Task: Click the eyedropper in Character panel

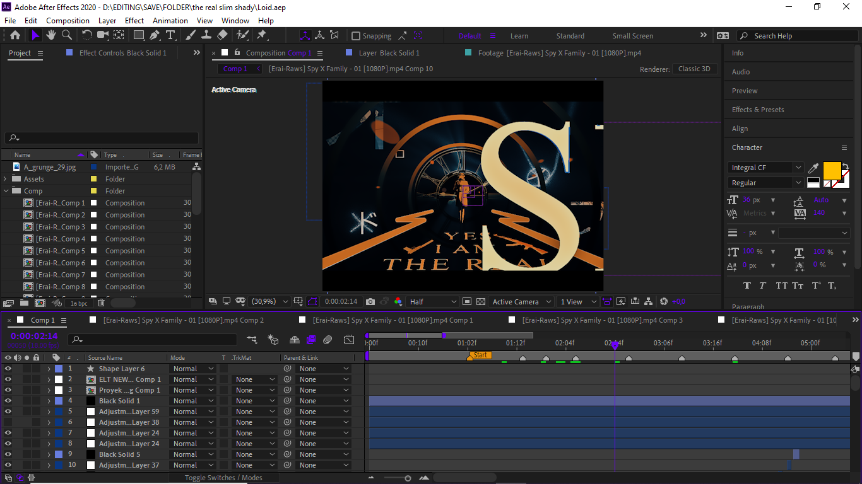Action: pos(814,168)
